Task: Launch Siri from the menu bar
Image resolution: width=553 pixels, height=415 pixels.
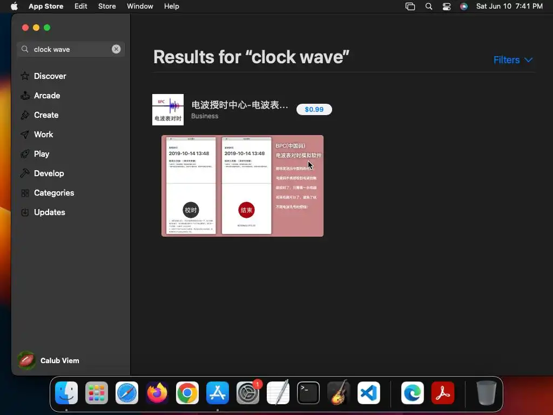Action: pos(464,6)
